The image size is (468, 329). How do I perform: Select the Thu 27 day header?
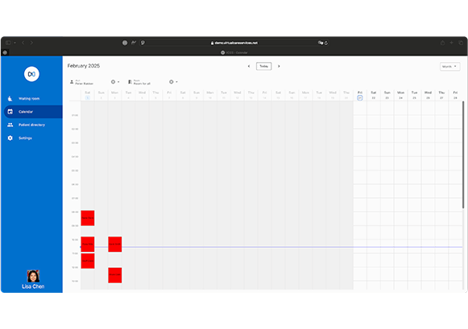[x=441, y=95]
